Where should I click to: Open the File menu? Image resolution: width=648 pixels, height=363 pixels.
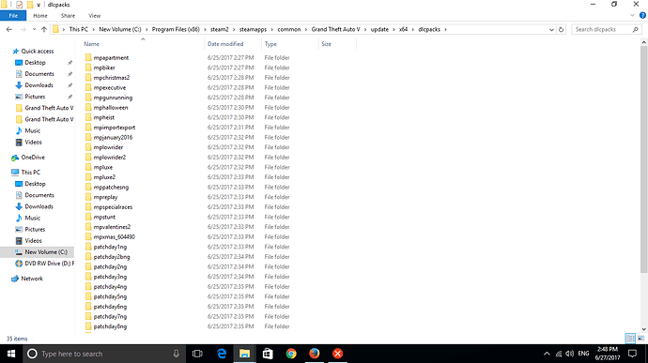pyautogui.click(x=13, y=16)
